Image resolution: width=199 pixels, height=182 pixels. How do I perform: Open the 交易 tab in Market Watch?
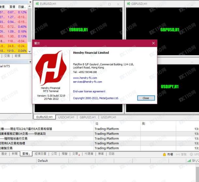point(7,56)
